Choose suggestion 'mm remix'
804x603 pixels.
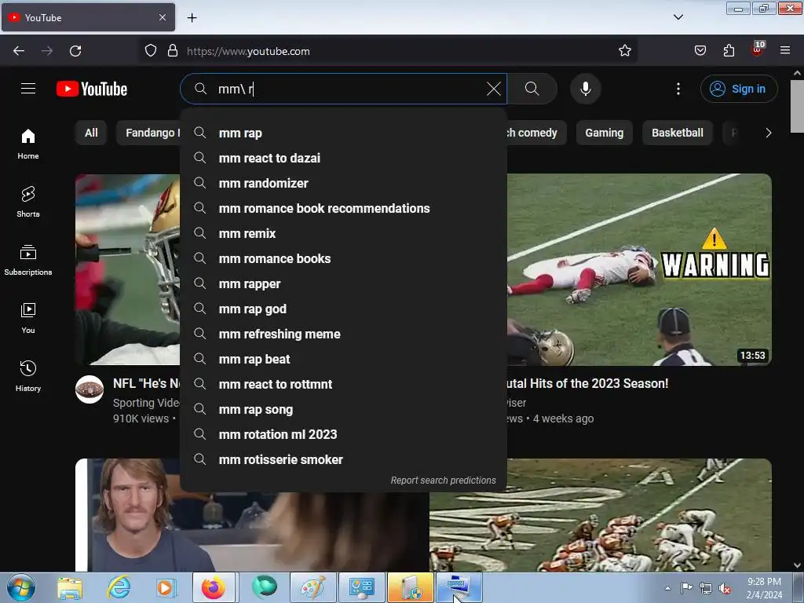tap(344, 233)
